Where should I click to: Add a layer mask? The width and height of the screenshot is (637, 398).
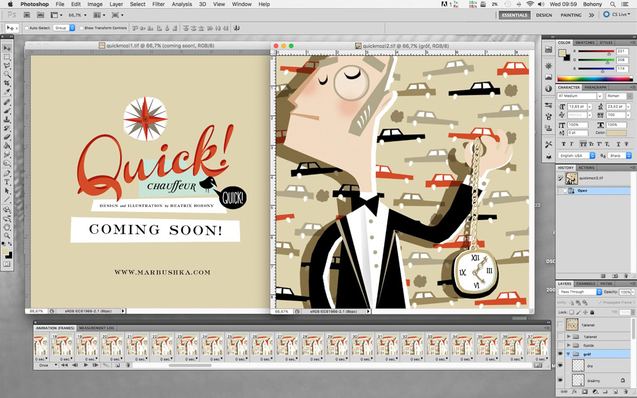tap(585, 392)
